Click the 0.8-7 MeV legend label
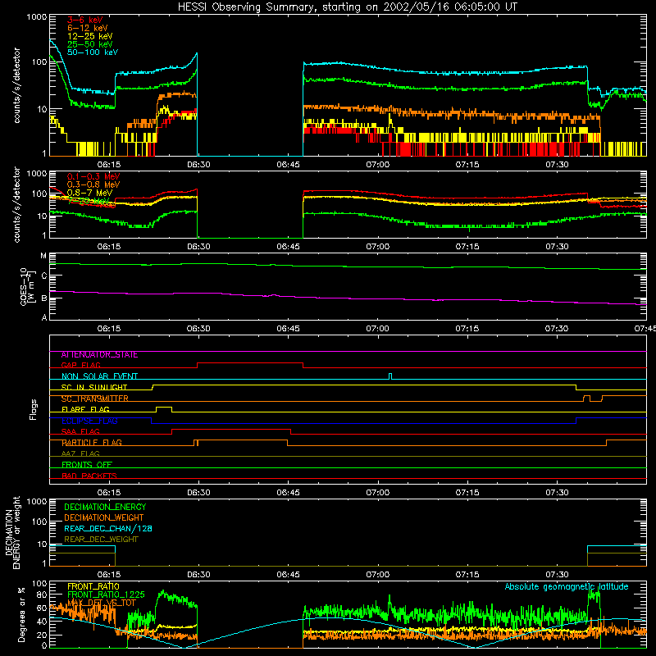 click(x=89, y=193)
